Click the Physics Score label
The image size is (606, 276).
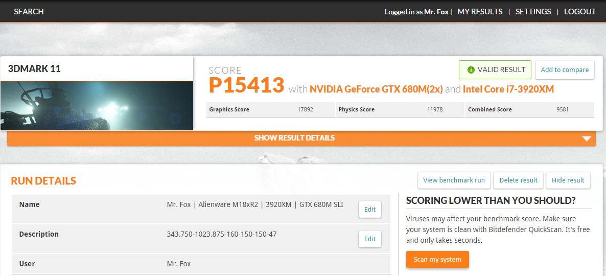coord(356,109)
